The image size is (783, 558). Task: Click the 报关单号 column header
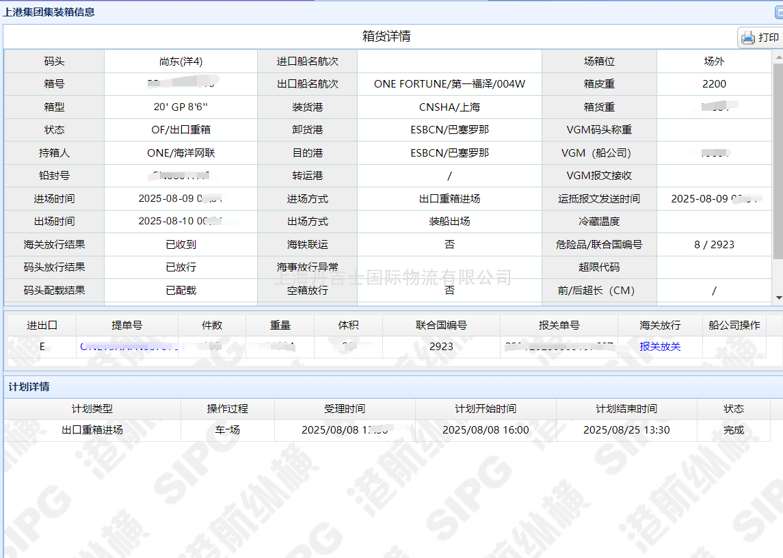point(559,325)
